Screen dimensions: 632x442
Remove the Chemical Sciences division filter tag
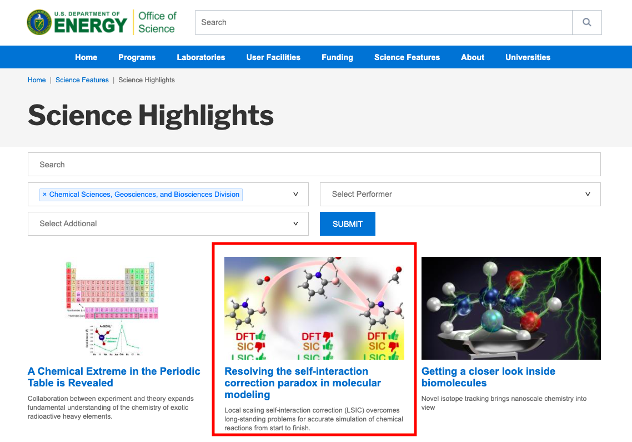point(44,195)
